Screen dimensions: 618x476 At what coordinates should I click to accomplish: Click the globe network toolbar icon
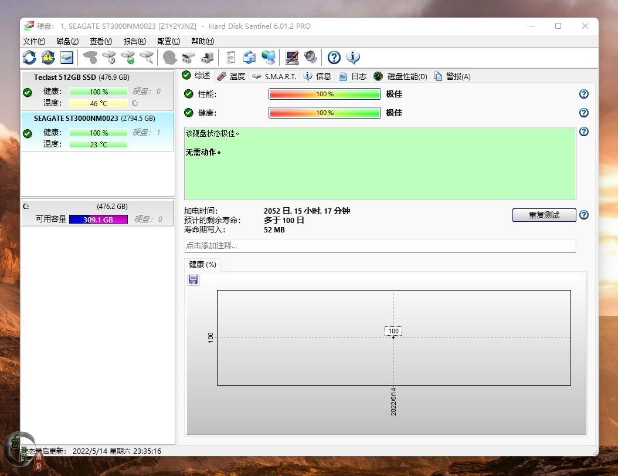coord(269,58)
